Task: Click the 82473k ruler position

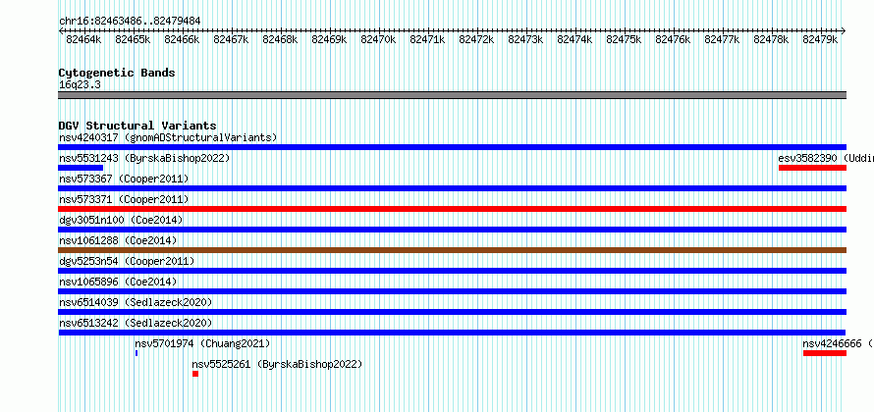Action: point(525,39)
